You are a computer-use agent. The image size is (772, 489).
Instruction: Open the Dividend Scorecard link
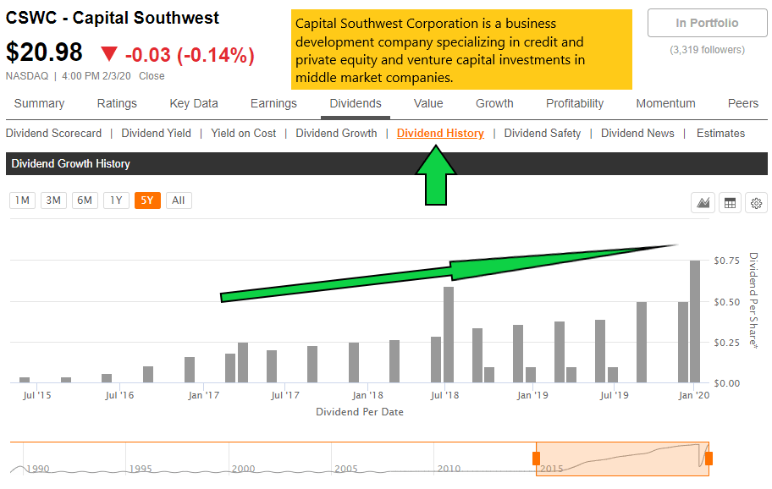pyautogui.click(x=54, y=133)
